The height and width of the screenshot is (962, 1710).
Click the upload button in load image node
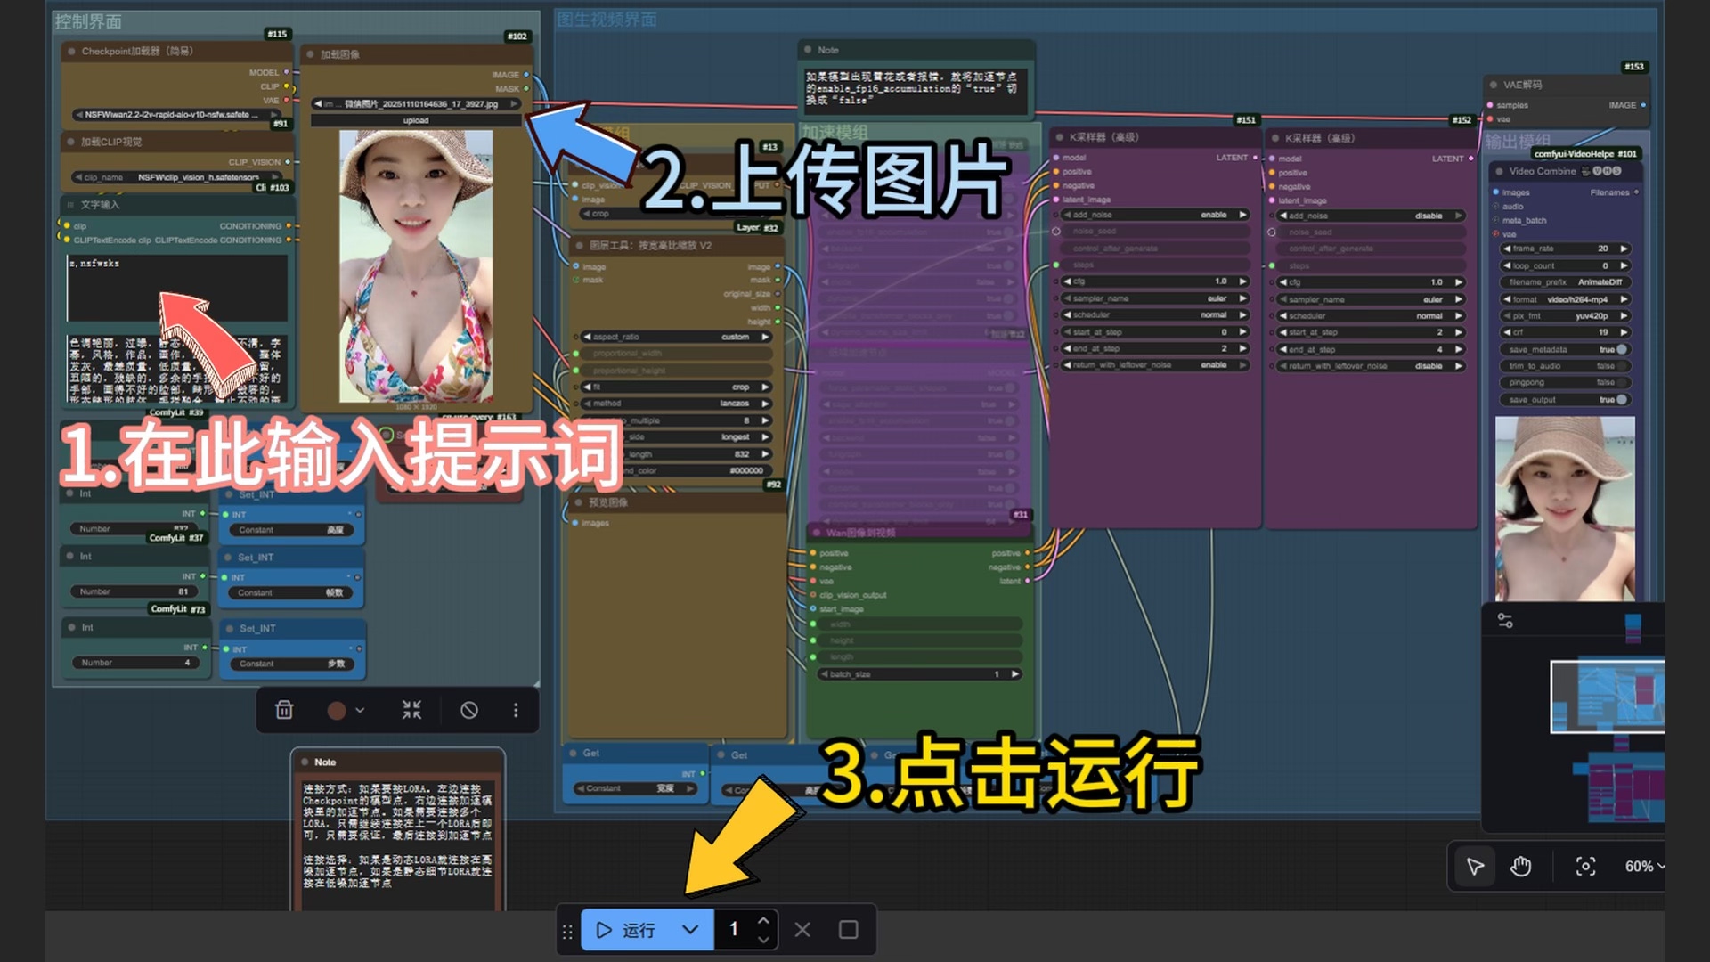point(416,120)
